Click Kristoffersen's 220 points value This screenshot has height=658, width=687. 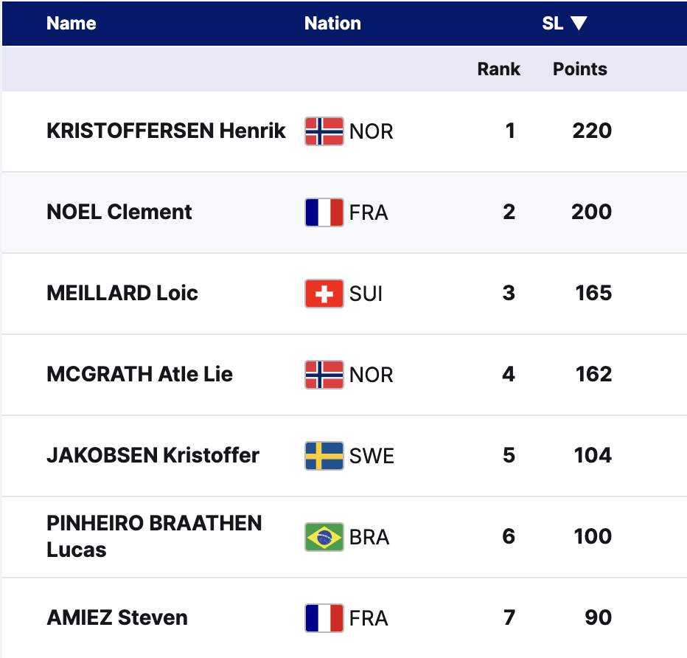pyautogui.click(x=592, y=131)
